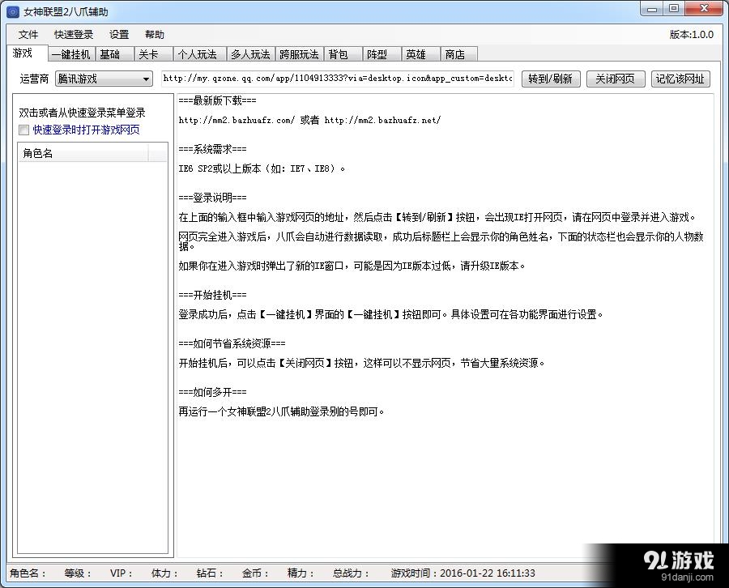
Task: Click the 游戏时间 2016-01-22 status entry
Action: [463, 573]
